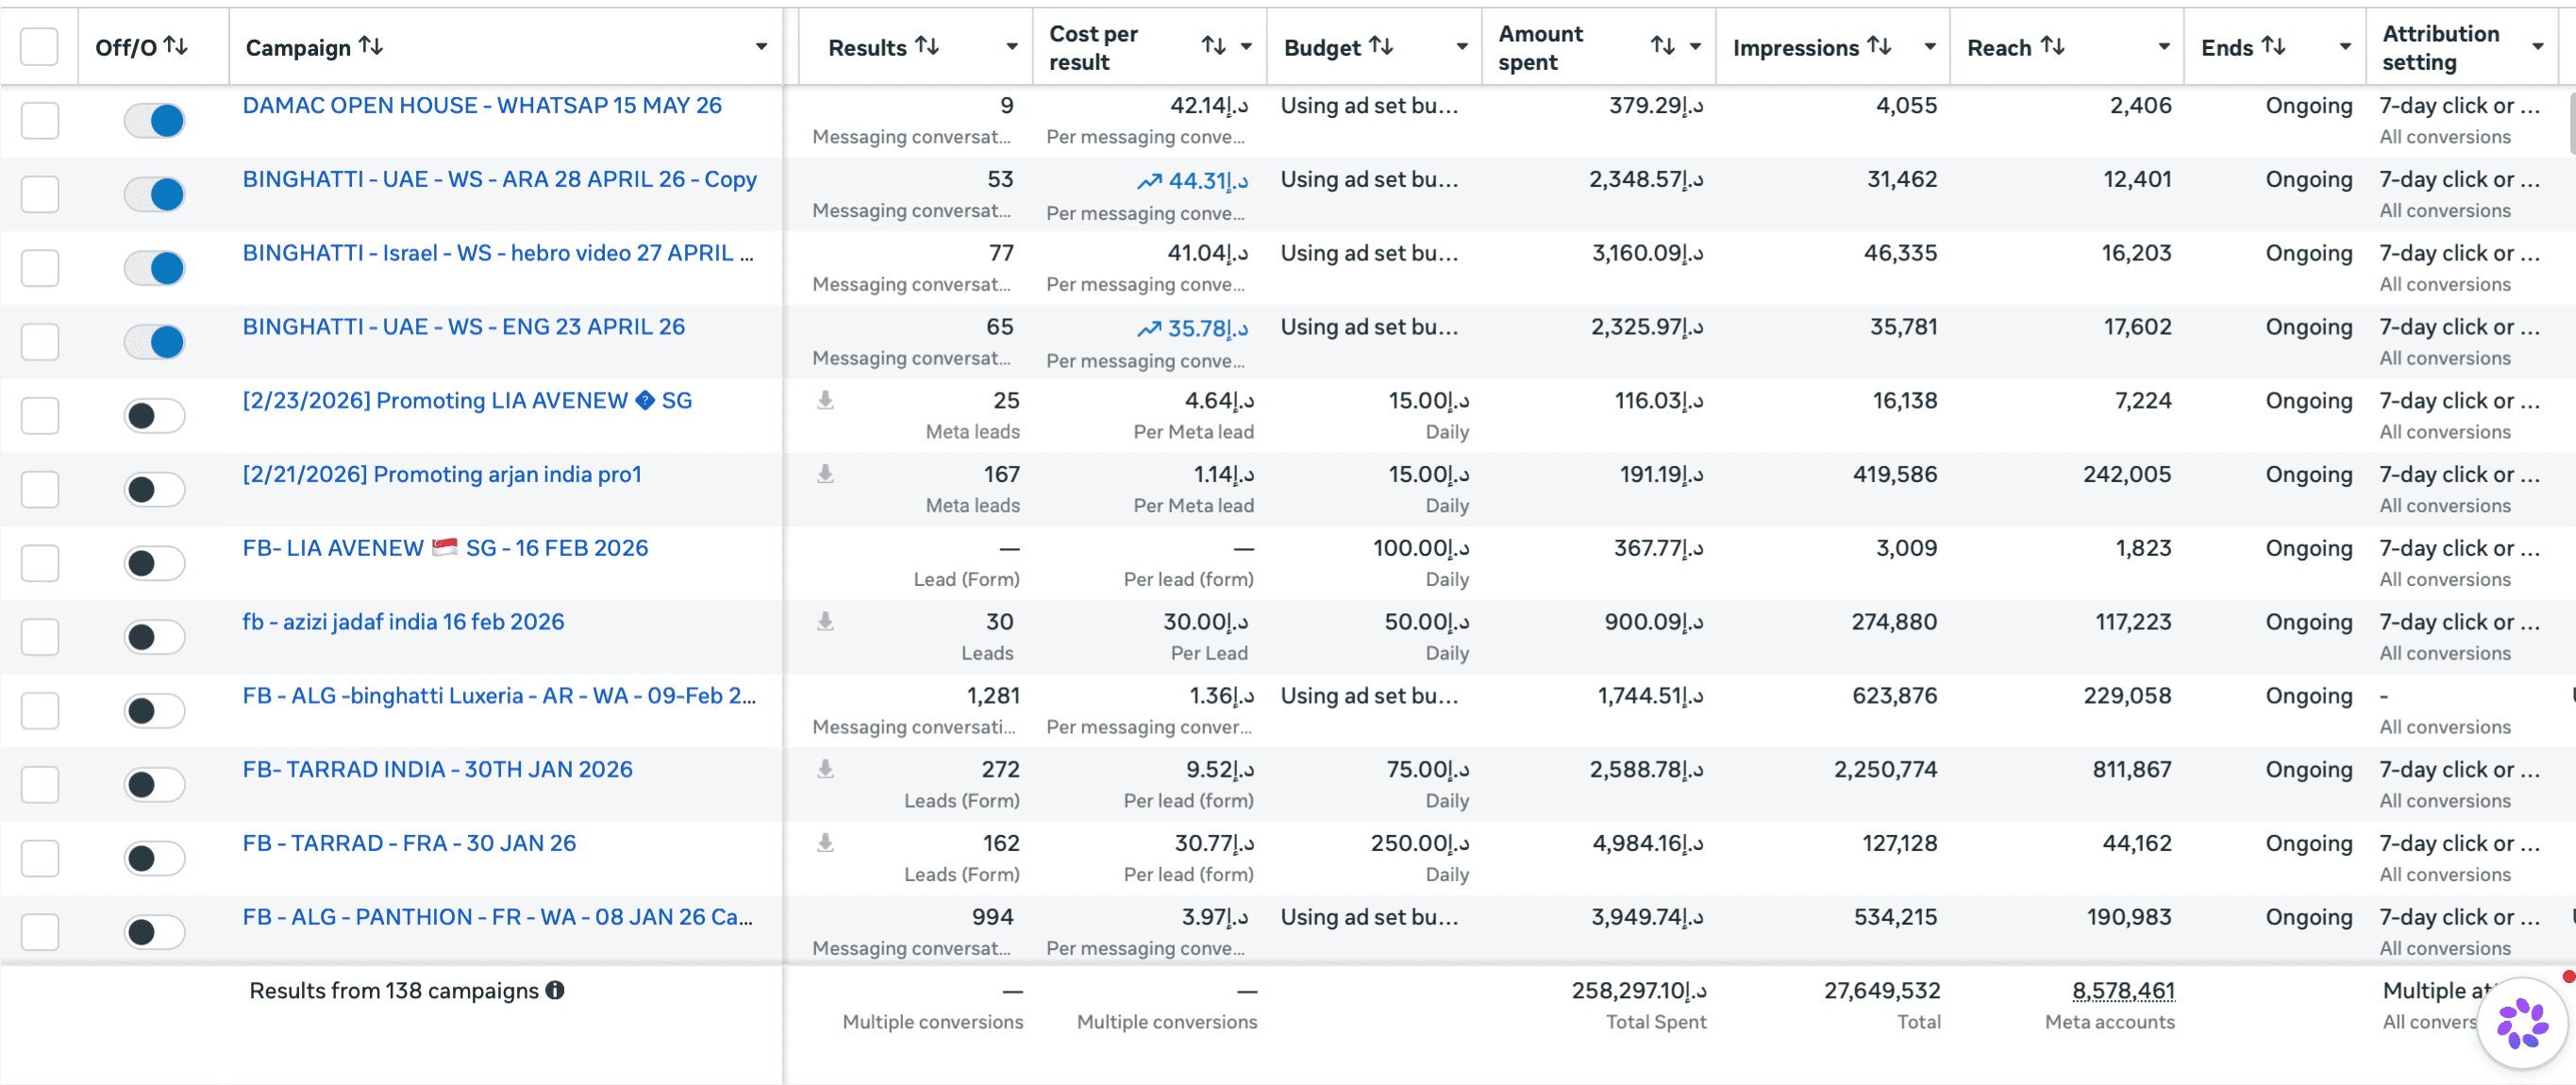Enable fb - azizi jadaf india toggle
Image resolution: width=2576 pixels, height=1085 pixels.
point(154,637)
